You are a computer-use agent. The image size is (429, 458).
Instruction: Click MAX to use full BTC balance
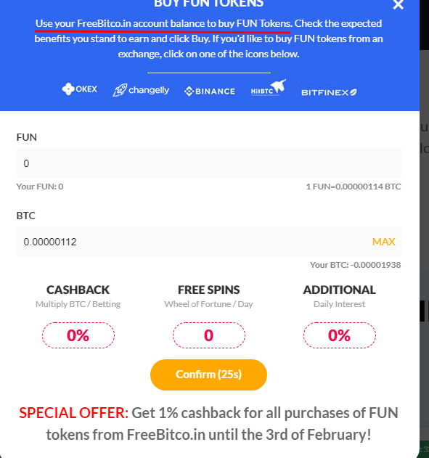pyautogui.click(x=384, y=242)
